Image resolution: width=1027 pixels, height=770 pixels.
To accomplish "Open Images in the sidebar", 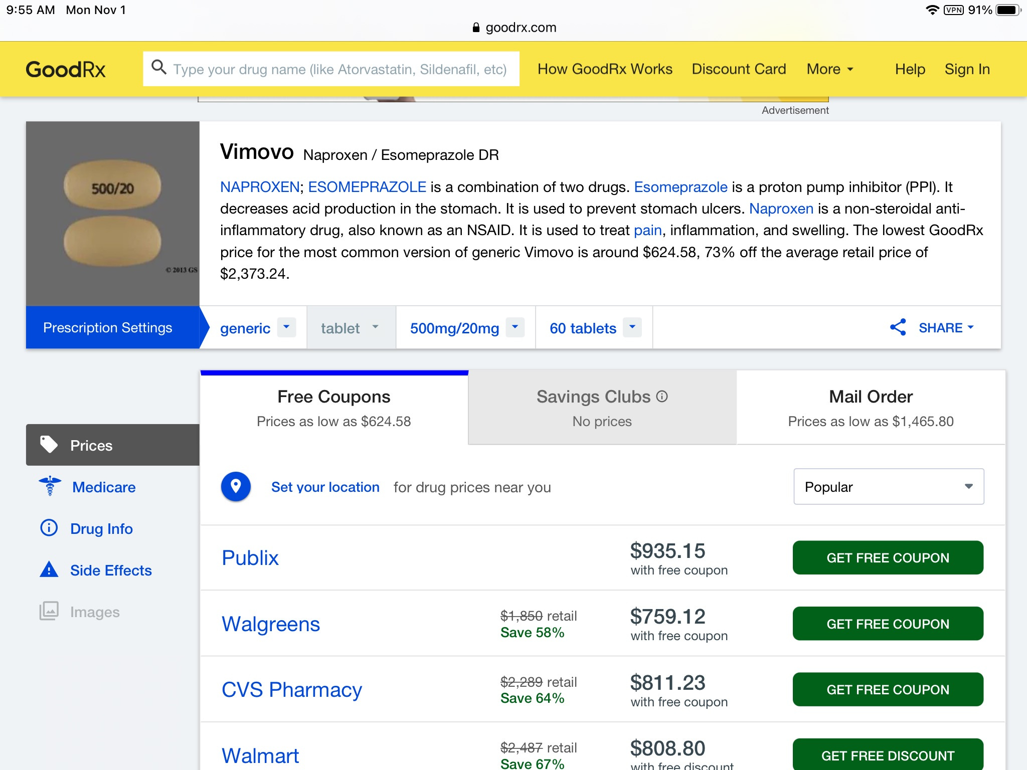I will click(95, 612).
